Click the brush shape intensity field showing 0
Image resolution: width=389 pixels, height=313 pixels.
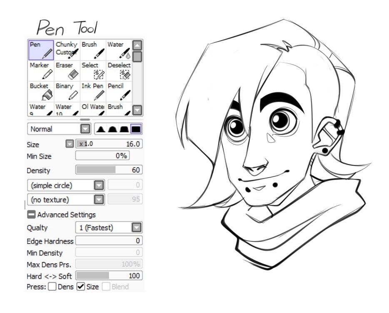[125, 185]
